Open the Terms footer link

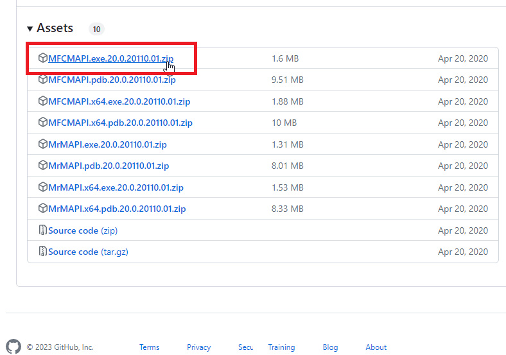(x=149, y=347)
